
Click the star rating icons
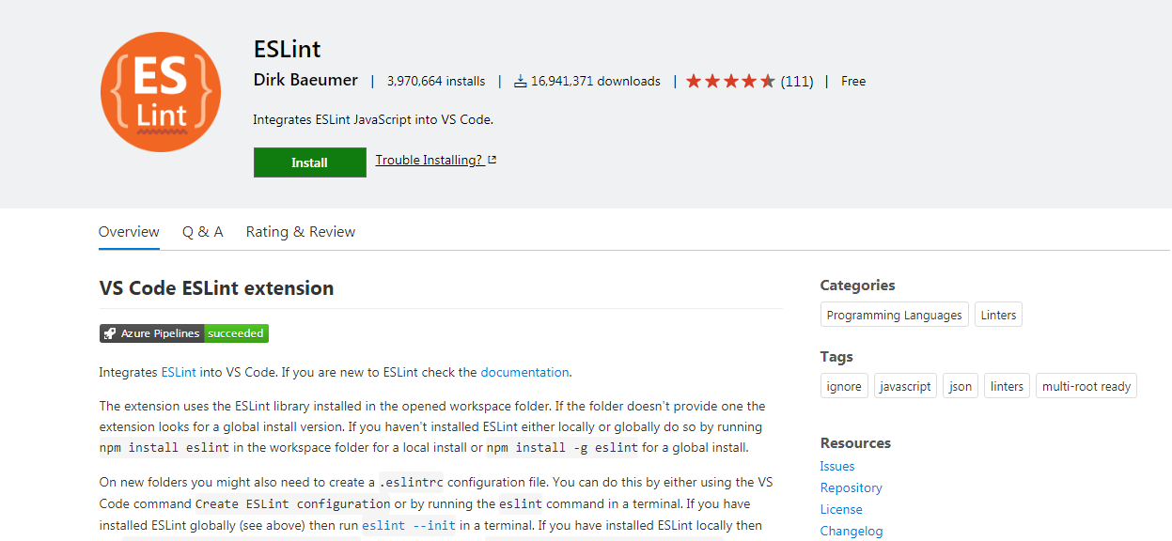730,82
